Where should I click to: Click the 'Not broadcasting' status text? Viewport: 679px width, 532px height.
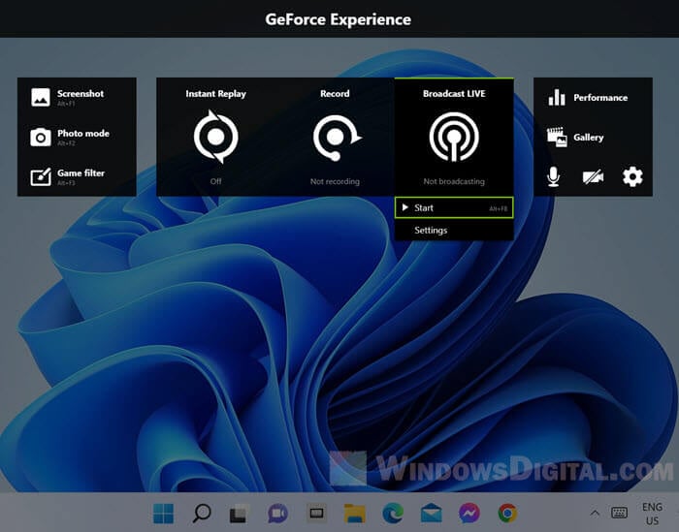pos(454,181)
